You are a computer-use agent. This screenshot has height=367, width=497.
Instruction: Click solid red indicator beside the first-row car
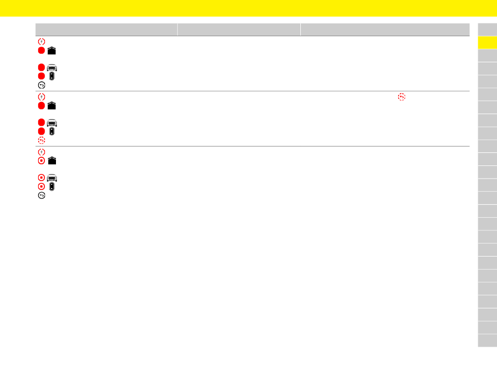(x=41, y=67)
